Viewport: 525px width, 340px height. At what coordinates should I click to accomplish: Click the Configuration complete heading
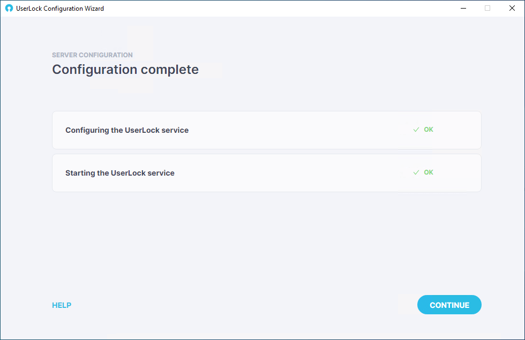point(125,70)
